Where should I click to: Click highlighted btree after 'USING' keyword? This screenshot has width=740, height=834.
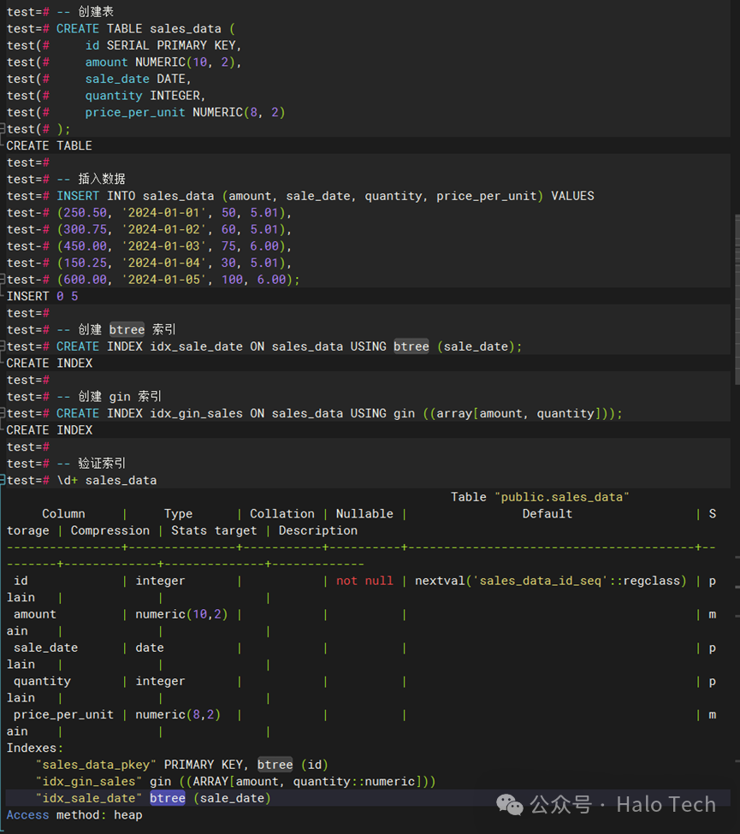point(411,346)
